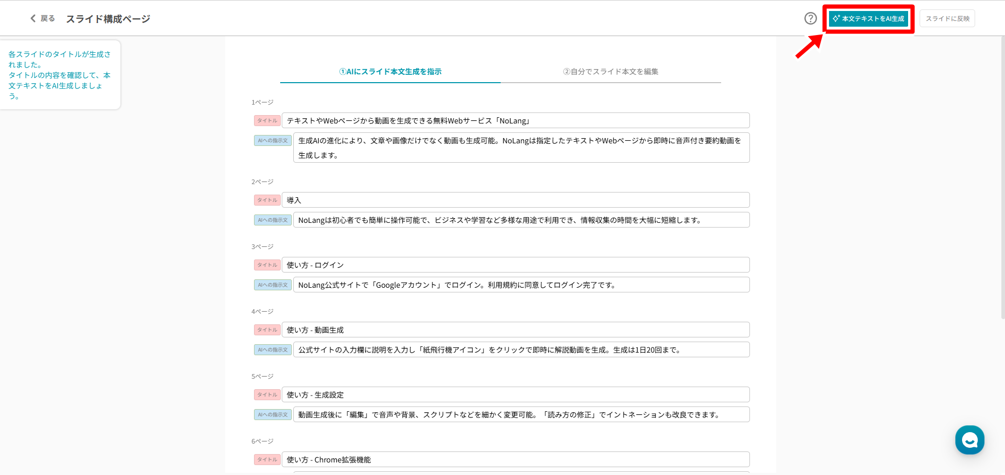Image resolution: width=1005 pixels, height=475 pixels.
Task: Switch to the ②自分でスライド本文を編集 tab
Action: pyautogui.click(x=611, y=72)
